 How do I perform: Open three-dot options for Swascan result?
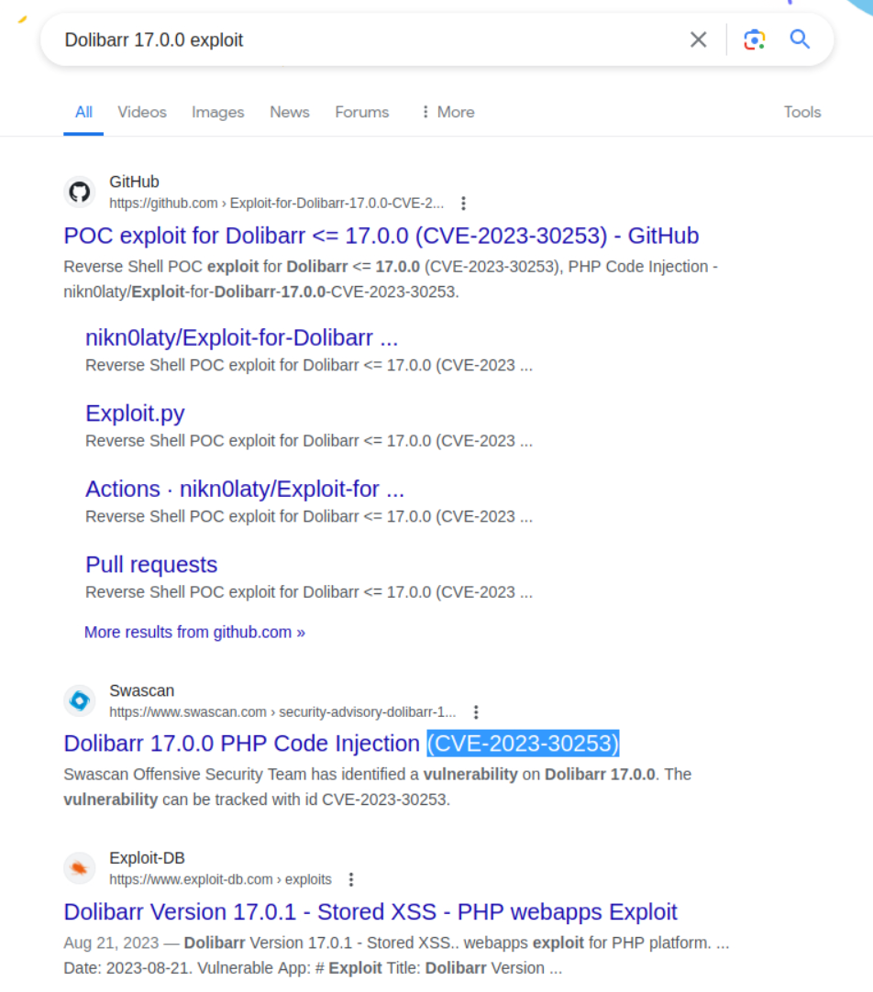pos(476,712)
